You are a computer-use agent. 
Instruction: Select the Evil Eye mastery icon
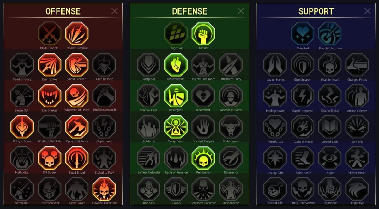[357, 127]
